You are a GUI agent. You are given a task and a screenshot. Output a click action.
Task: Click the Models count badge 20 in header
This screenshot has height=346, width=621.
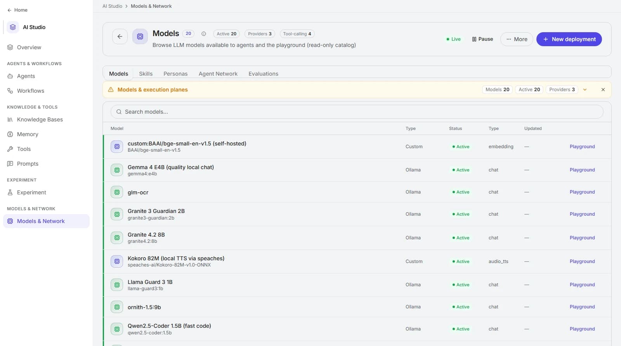[188, 34]
